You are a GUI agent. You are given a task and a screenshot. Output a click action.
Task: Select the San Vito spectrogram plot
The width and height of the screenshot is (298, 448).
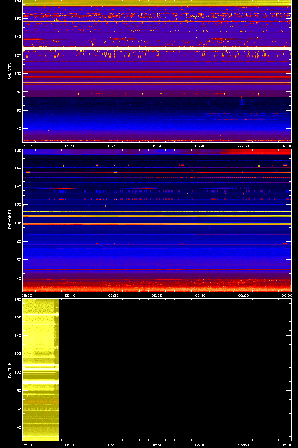point(157,71)
